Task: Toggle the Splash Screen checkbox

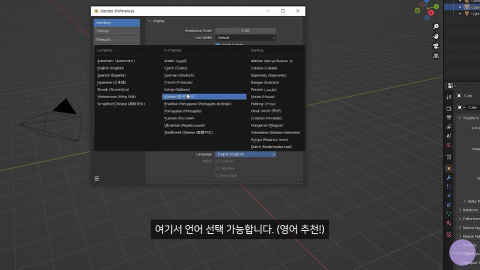Action: pos(217,45)
